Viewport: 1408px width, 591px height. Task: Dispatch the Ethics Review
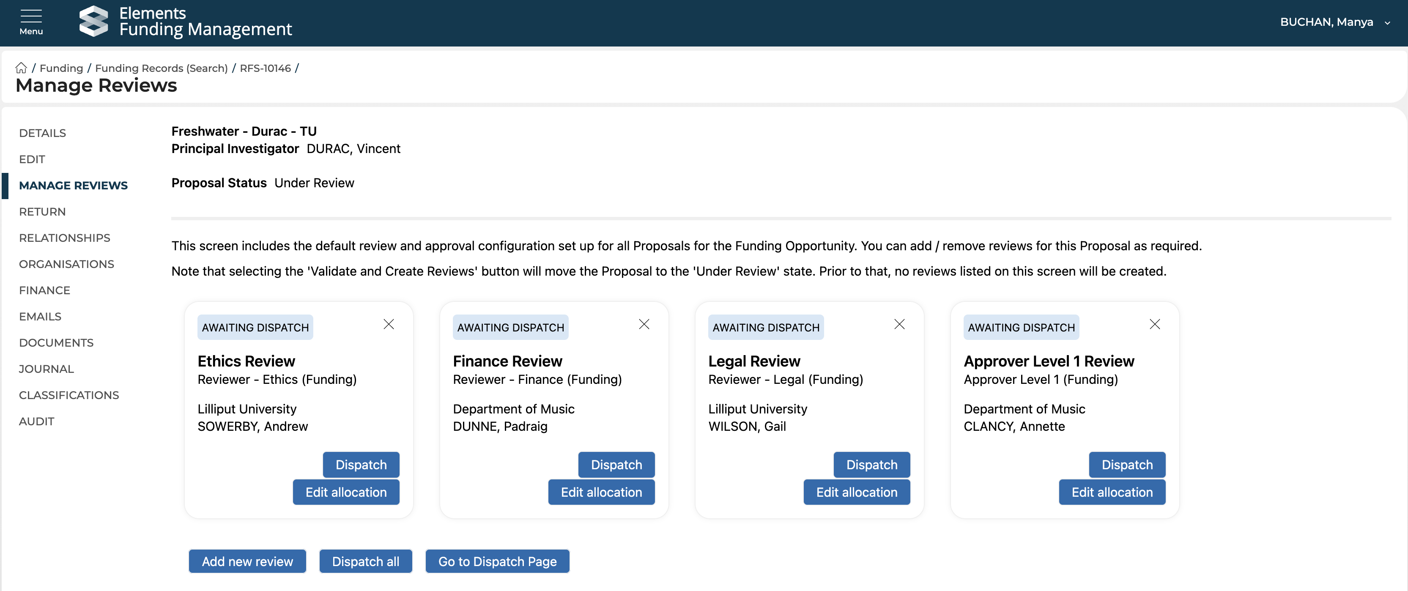361,465
